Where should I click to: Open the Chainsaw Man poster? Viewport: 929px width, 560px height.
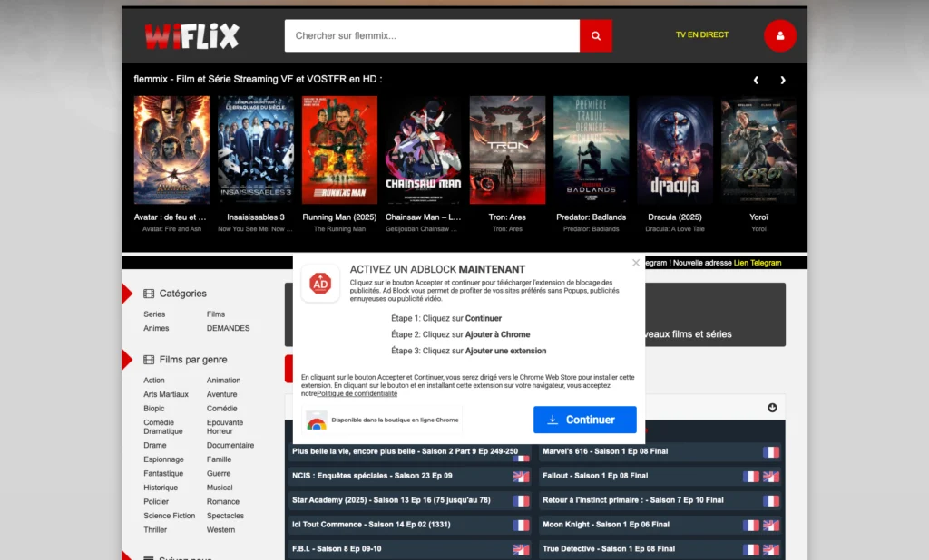423,150
